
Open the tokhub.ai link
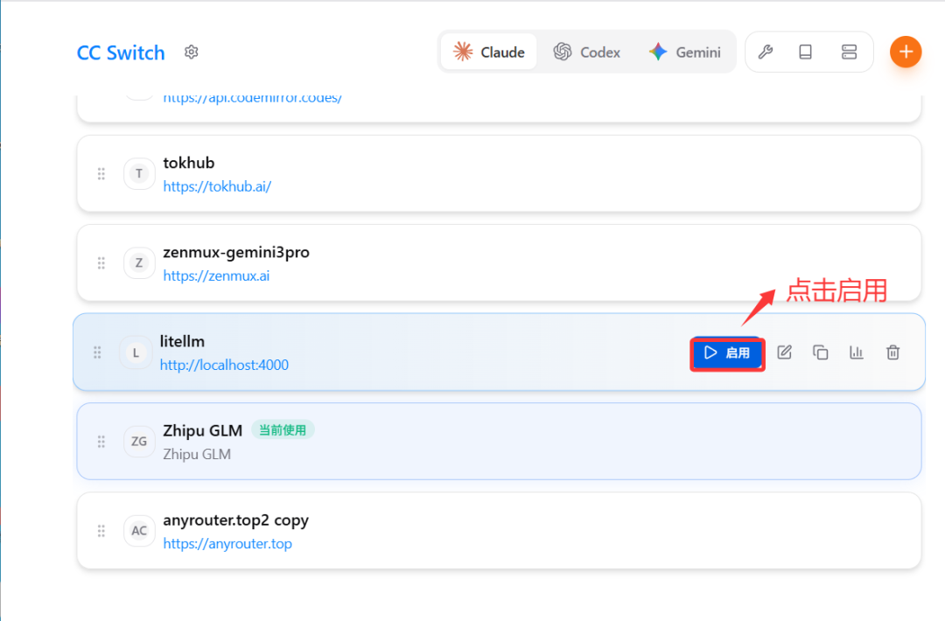click(x=217, y=186)
